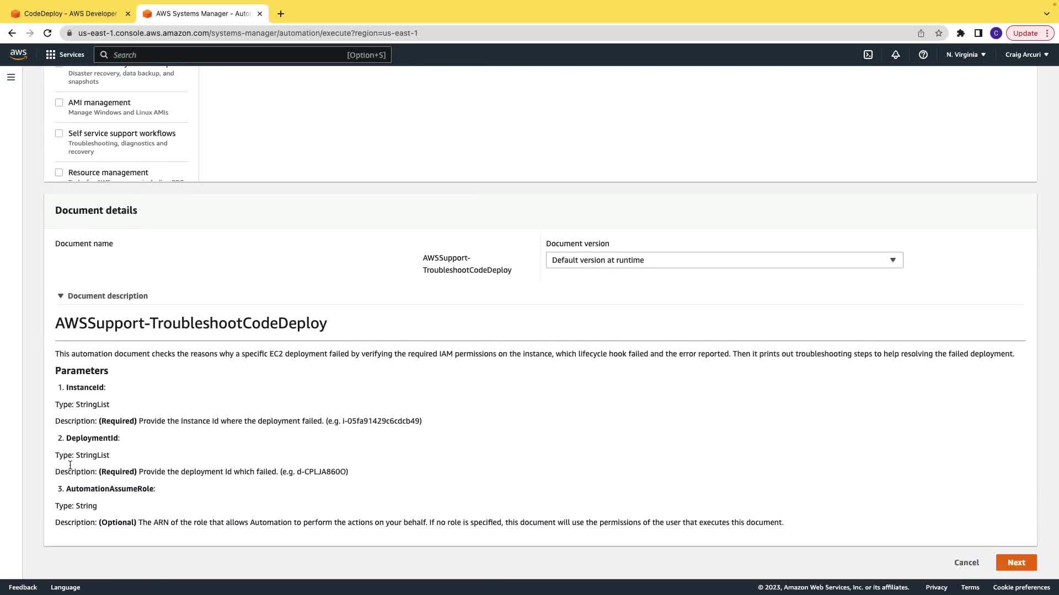The width and height of the screenshot is (1059, 595).
Task: Open the Document version dropdown
Action: click(x=724, y=260)
